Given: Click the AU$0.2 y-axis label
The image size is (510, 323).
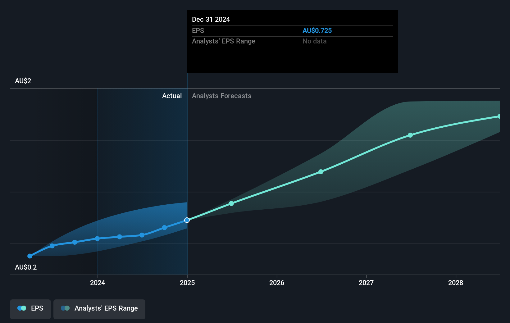Looking at the screenshot, I should point(26,267).
